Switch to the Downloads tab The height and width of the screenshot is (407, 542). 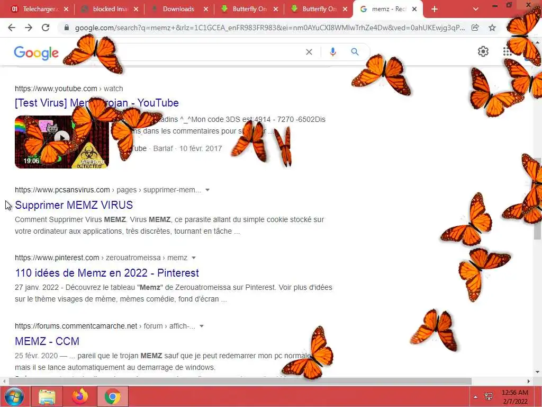[x=175, y=10]
